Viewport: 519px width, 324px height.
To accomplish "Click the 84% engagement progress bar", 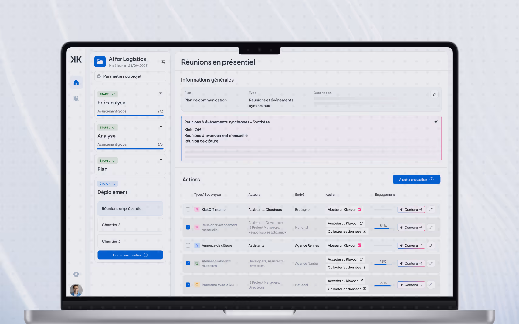I will (383, 228).
